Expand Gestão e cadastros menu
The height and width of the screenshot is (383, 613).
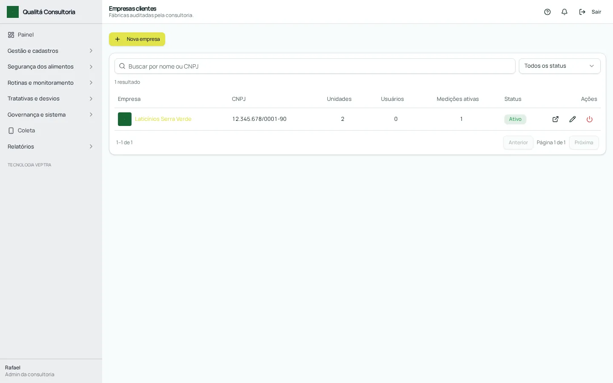point(51,51)
